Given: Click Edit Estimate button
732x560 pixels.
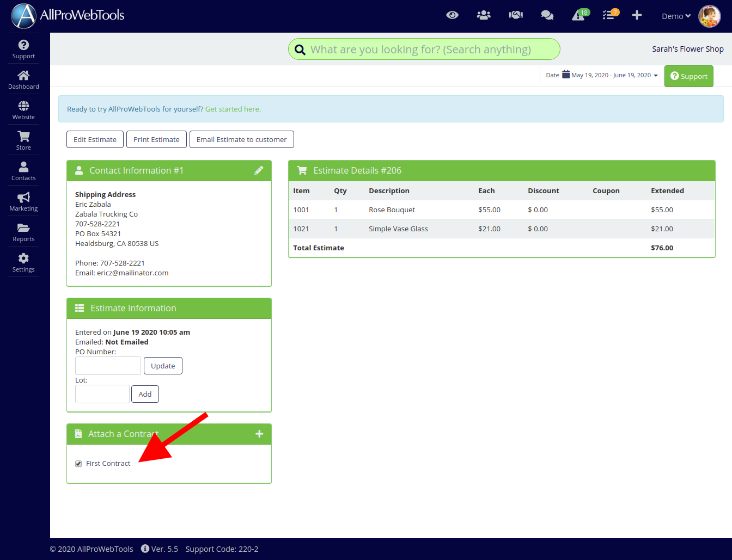Looking at the screenshot, I should click(95, 139).
